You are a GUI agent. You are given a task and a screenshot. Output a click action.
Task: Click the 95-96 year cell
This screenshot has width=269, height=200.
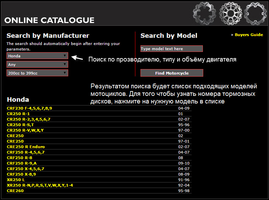click(x=184, y=125)
